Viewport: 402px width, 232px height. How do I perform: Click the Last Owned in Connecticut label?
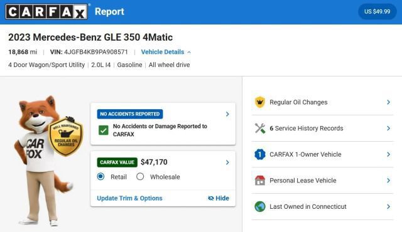click(x=308, y=206)
